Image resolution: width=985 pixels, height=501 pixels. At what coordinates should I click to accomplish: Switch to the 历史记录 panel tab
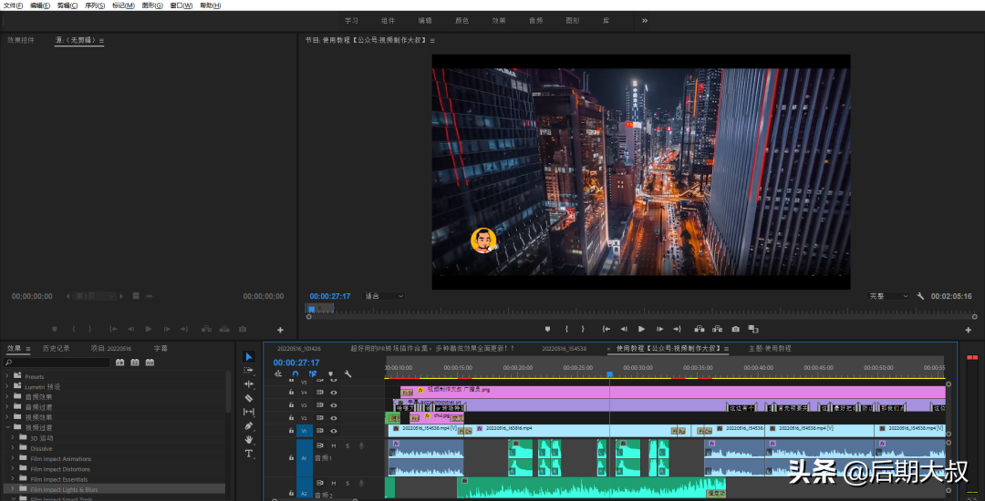[56, 348]
